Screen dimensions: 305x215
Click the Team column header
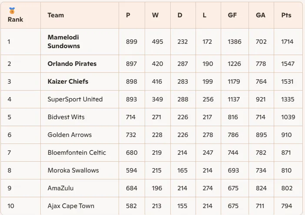pyautogui.click(x=56, y=15)
